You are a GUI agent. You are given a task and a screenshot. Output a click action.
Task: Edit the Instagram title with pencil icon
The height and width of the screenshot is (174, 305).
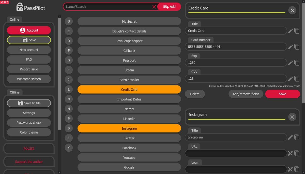click(x=290, y=137)
